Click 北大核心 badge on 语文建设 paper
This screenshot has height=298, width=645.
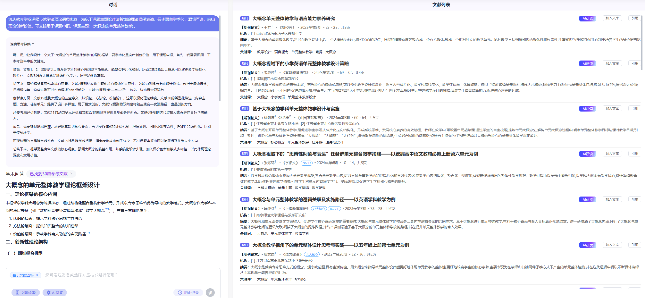[x=312, y=254]
